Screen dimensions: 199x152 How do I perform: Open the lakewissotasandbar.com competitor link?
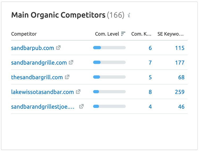pyautogui.click(x=42, y=92)
